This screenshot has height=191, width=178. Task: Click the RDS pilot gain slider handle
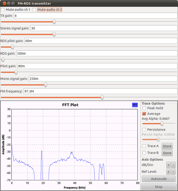tap(12, 47)
